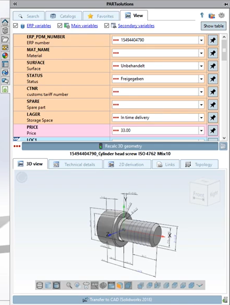Click the green PARTsolutions sidebar icon
230x305 pixels.
click(x=5, y=89)
